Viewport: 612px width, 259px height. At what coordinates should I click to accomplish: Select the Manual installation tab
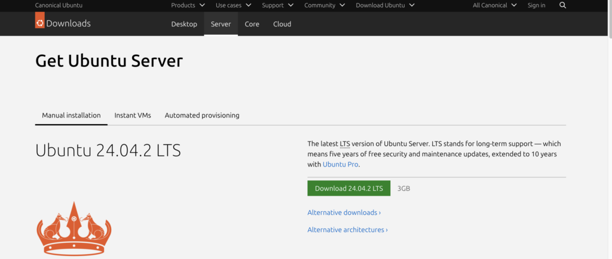point(72,115)
